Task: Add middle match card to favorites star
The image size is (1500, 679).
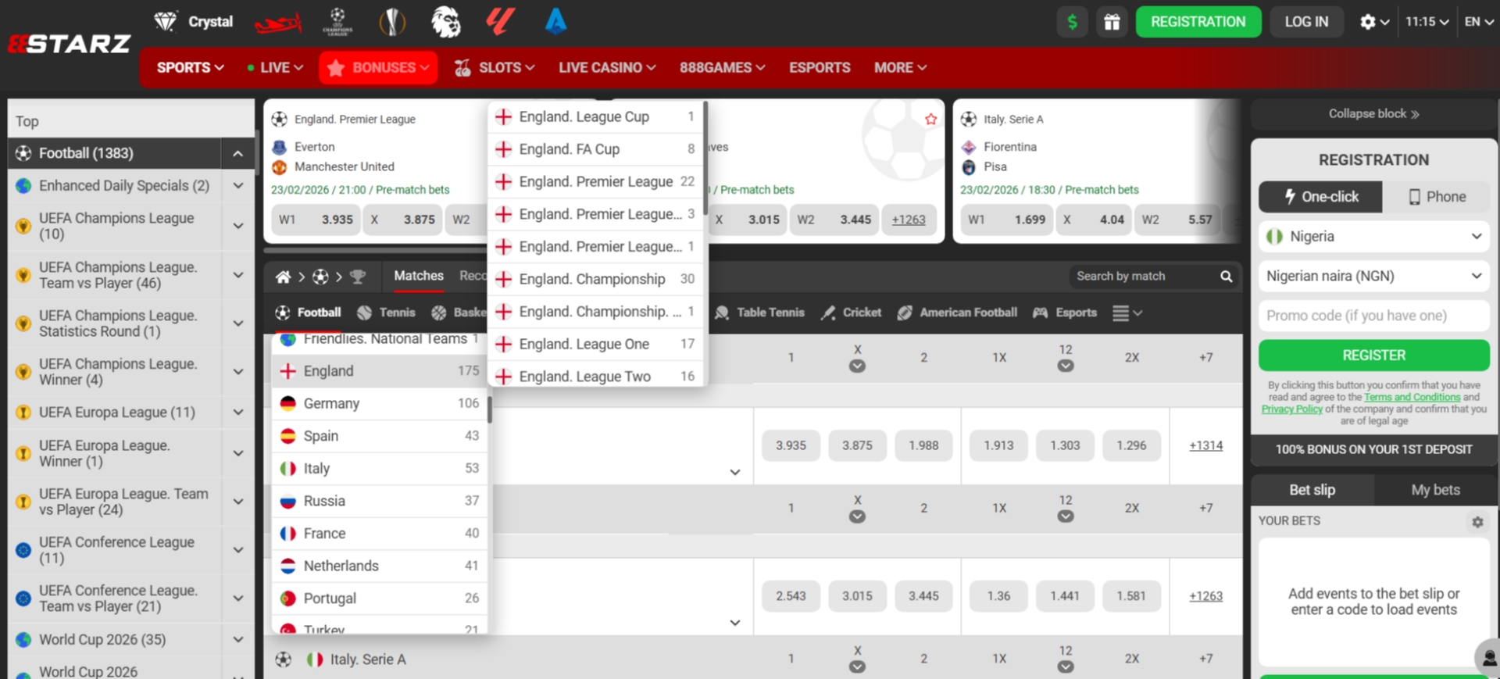Action: click(930, 119)
